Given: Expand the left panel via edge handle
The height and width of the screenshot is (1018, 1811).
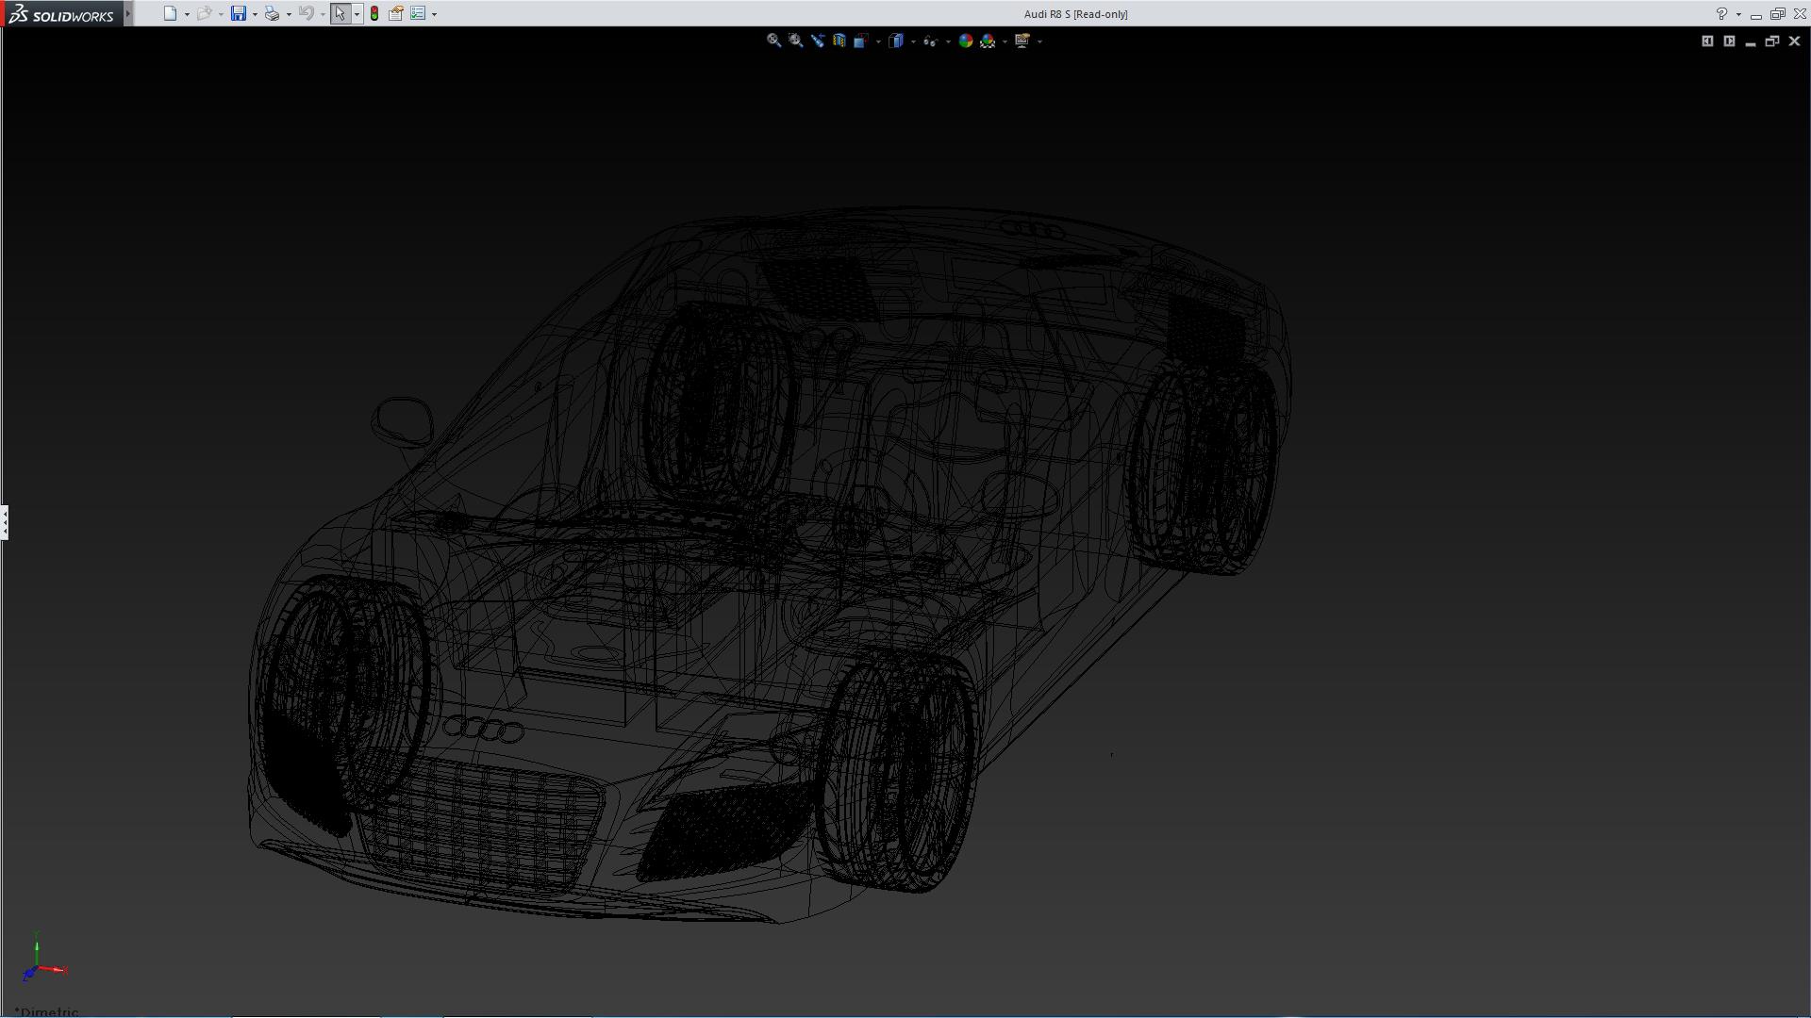Looking at the screenshot, I should 5,522.
